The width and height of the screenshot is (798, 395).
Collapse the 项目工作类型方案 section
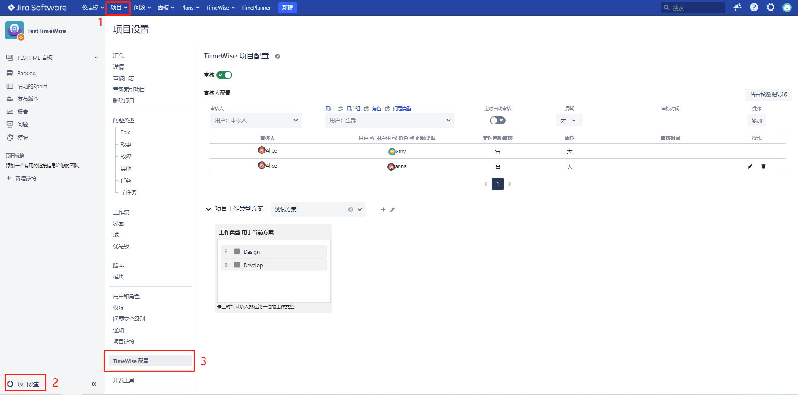coord(208,209)
